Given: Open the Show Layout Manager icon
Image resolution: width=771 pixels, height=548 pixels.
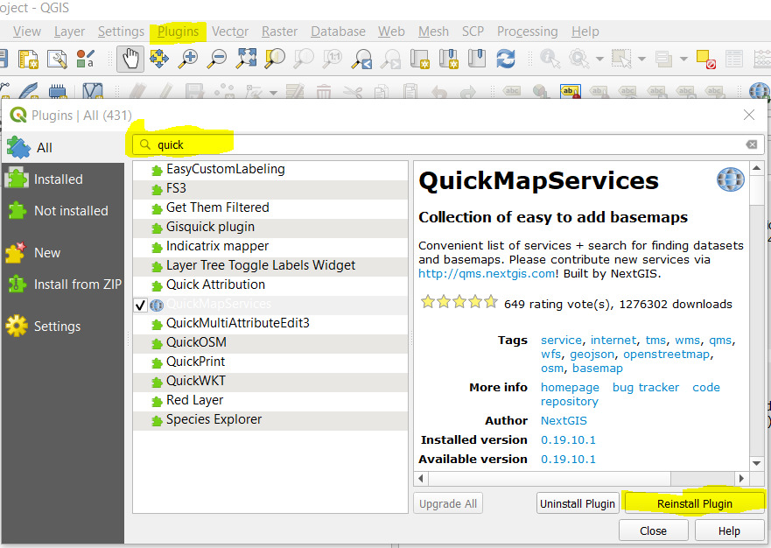Looking at the screenshot, I should click(57, 59).
